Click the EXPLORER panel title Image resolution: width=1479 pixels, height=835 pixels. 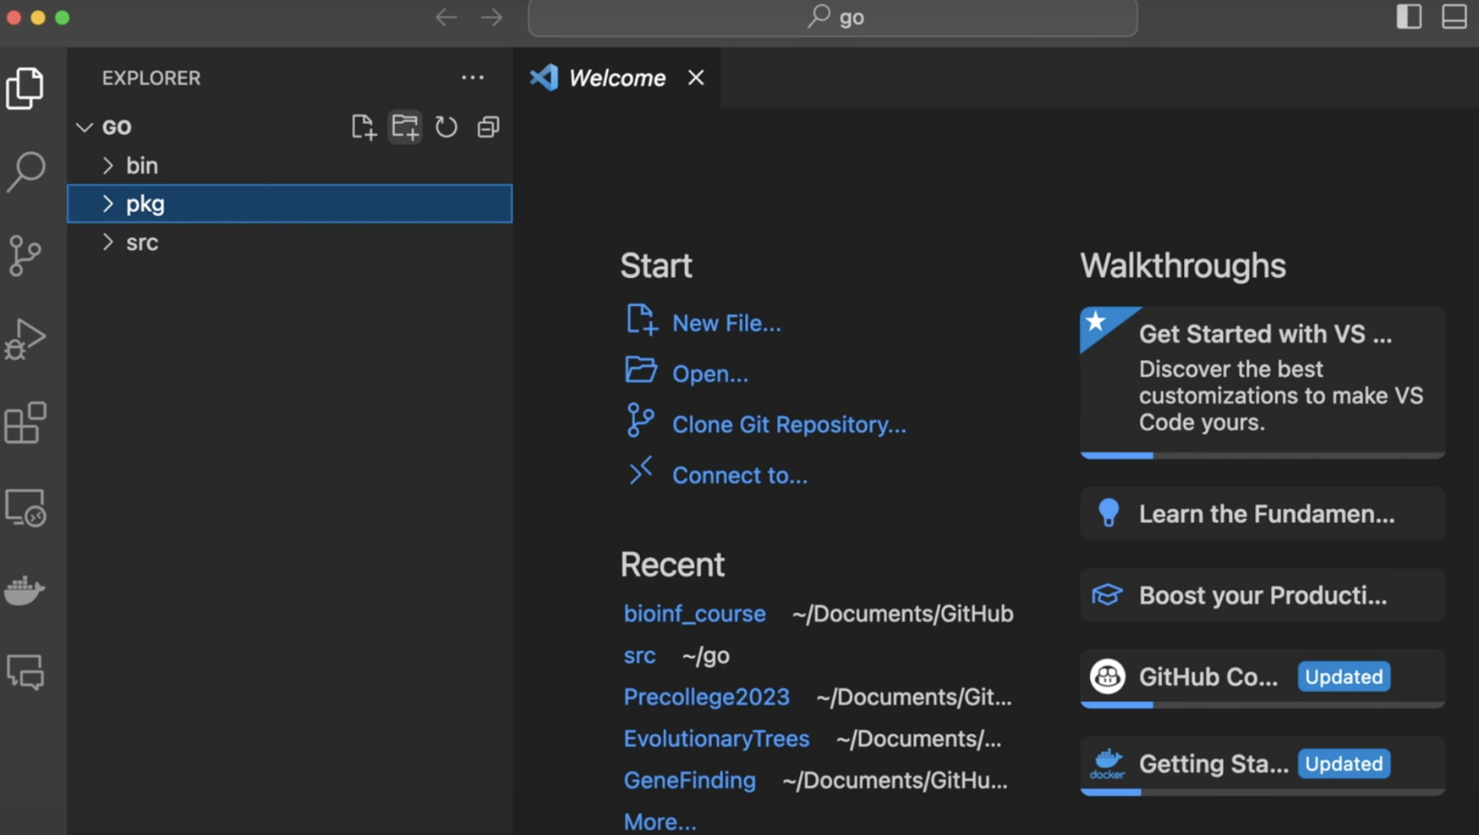(152, 79)
